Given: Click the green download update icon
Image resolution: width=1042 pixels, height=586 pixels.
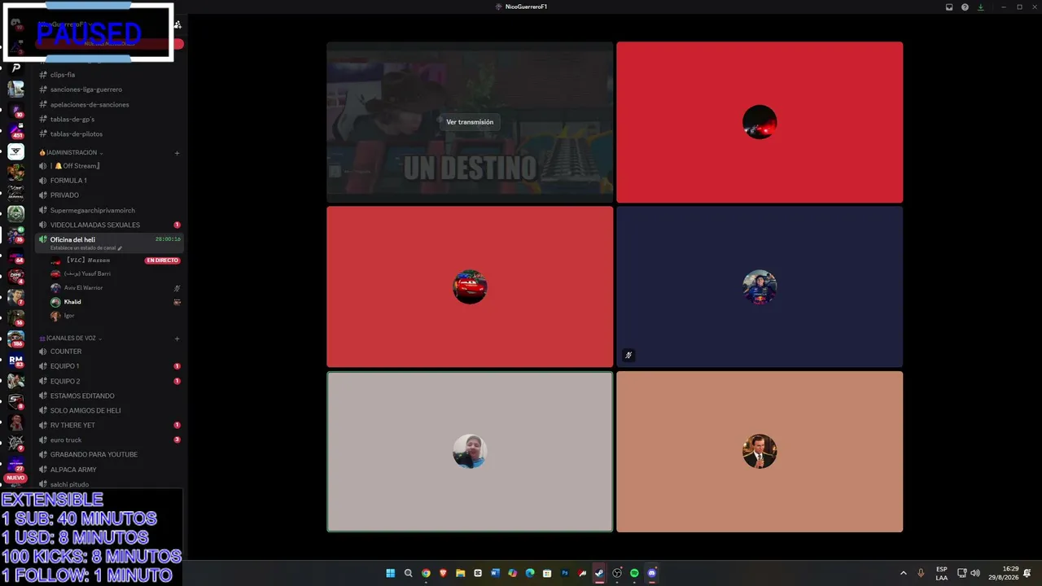Looking at the screenshot, I should pos(980,7).
